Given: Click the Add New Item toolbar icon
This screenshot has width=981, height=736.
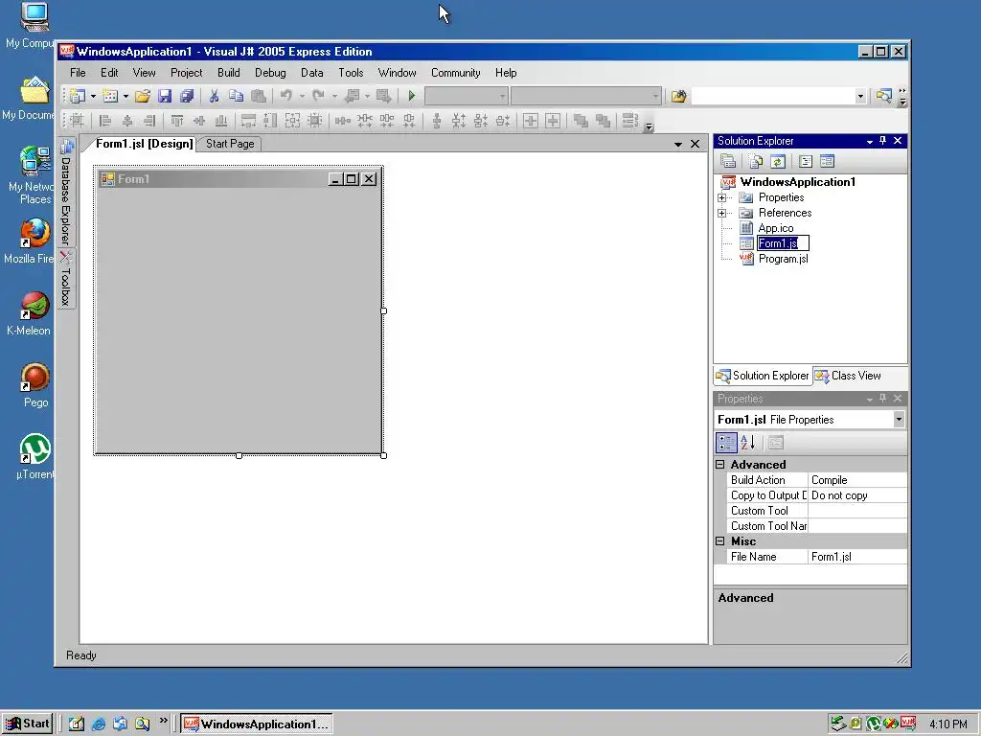Looking at the screenshot, I should pos(110,96).
